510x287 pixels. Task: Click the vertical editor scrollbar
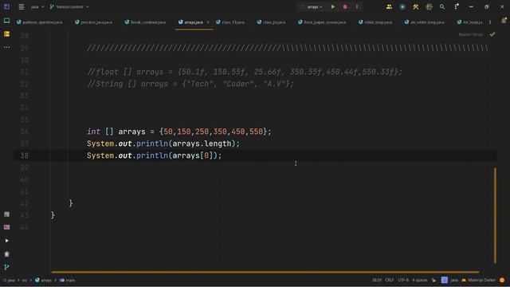(x=495, y=215)
